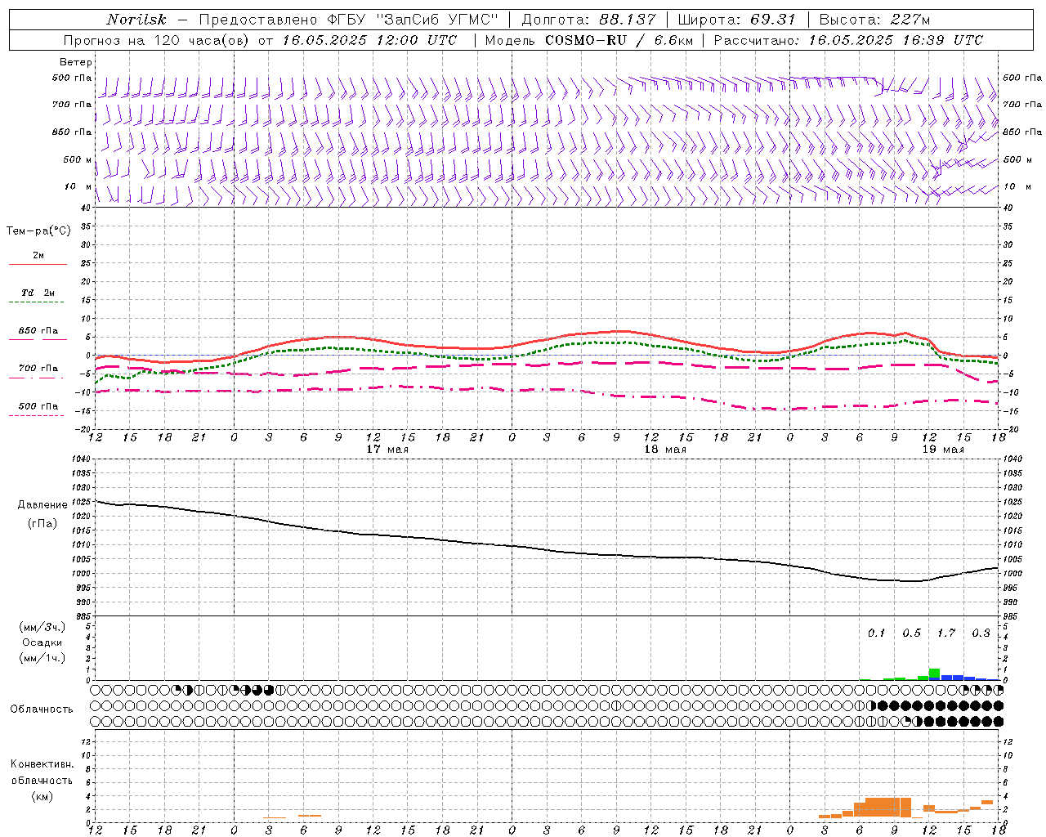Click the "Осадки" precipitation label
The width and height of the screenshot is (1046, 837).
pos(42,642)
